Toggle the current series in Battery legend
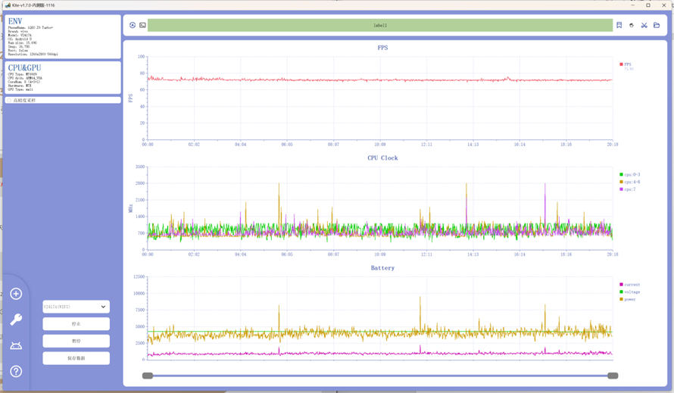674x393 pixels. click(630, 285)
